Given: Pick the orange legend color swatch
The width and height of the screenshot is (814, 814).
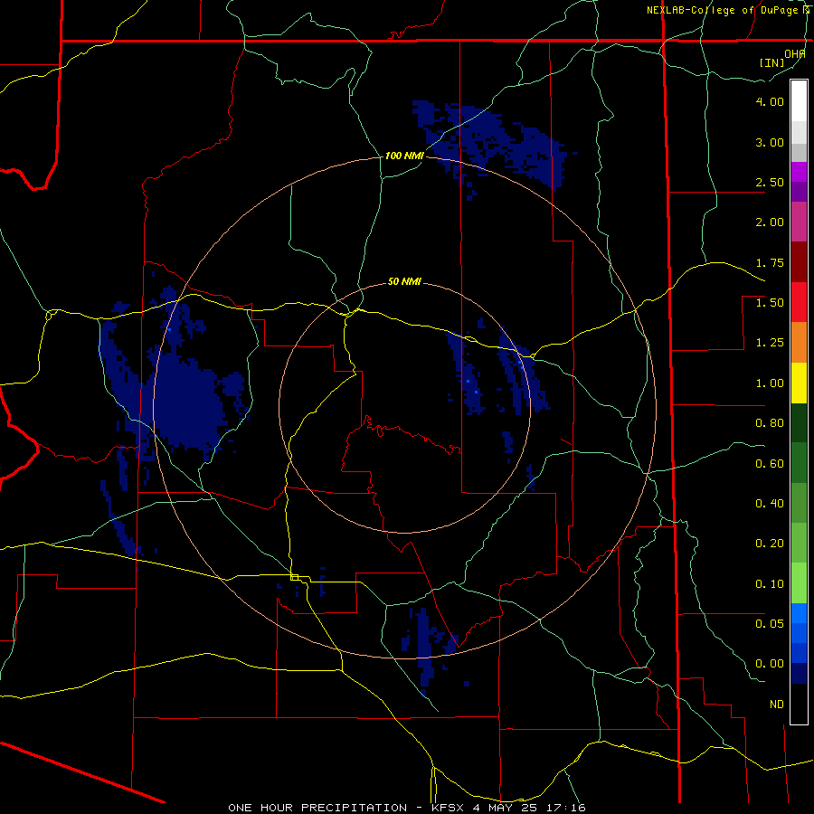Looking at the screenshot, I should coord(799,343).
